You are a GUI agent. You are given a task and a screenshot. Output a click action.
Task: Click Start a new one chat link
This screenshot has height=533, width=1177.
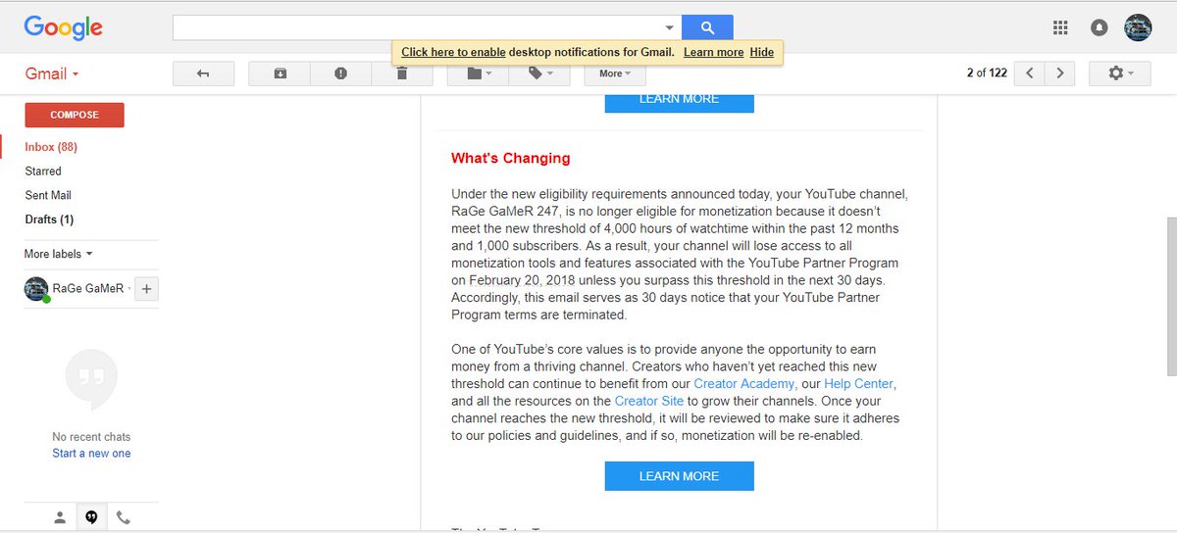pos(91,454)
